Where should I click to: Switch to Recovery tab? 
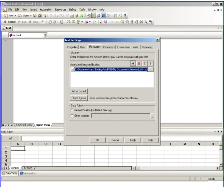(x=147, y=47)
